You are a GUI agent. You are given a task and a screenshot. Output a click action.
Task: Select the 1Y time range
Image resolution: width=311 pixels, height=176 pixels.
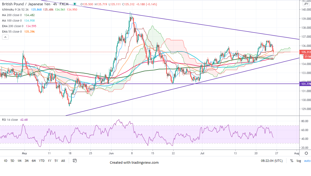pos(50,161)
